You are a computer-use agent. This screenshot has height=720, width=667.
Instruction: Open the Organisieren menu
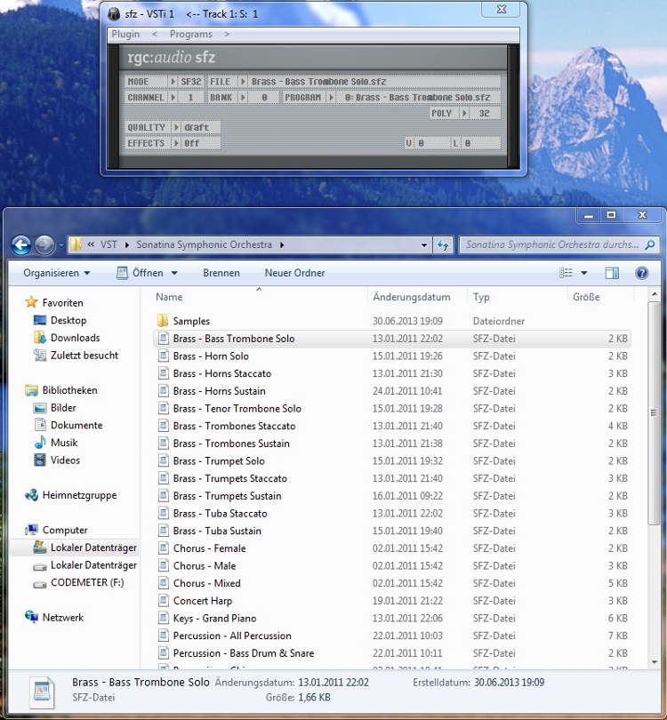(57, 273)
